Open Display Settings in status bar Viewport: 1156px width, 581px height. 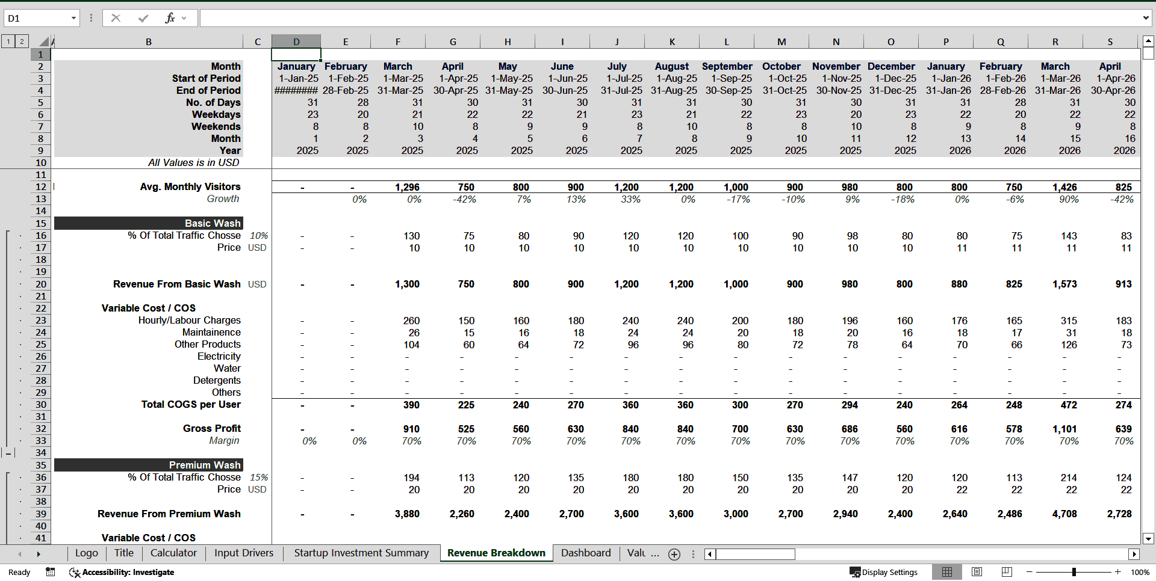point(884,572)
